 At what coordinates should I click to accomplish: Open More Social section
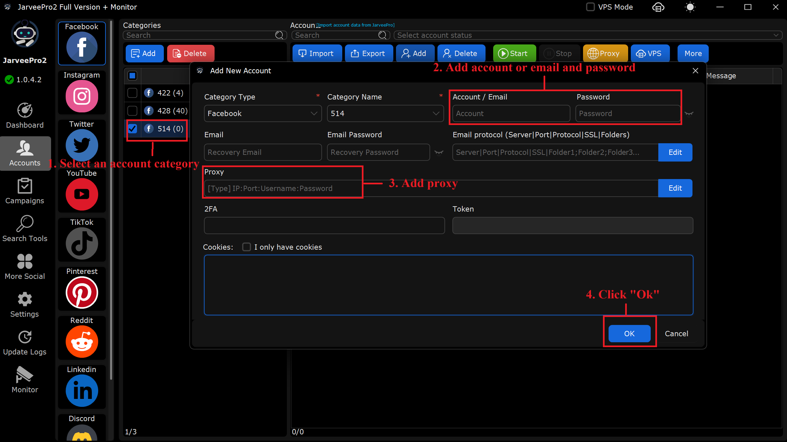pyautogui.click(x=25, y=267)
